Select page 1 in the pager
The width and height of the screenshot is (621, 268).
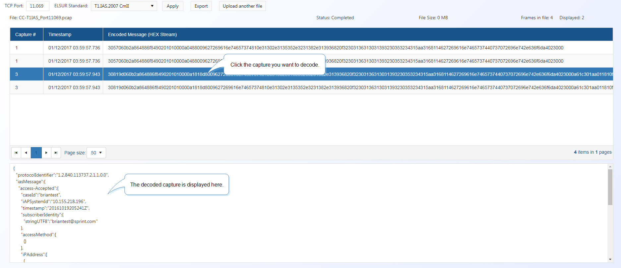point(36,153)
